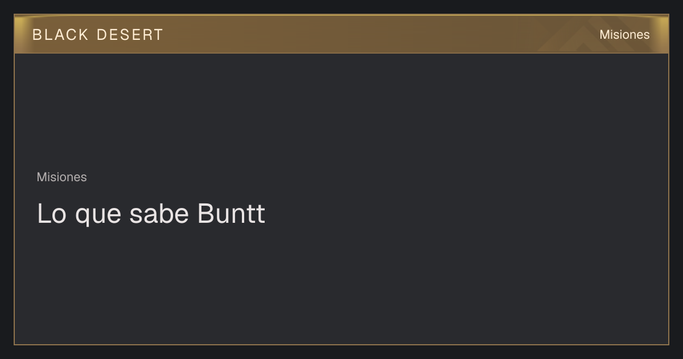Click the BLACK DESERT logo text
Image resolution: width=683 pixels, height=359 pixels.
coord(97,35)
